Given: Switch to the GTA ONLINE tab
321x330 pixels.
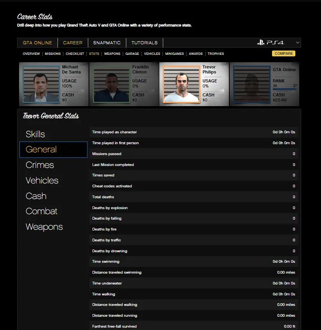Looking at the screenshot, I should [x=37, y=43].
